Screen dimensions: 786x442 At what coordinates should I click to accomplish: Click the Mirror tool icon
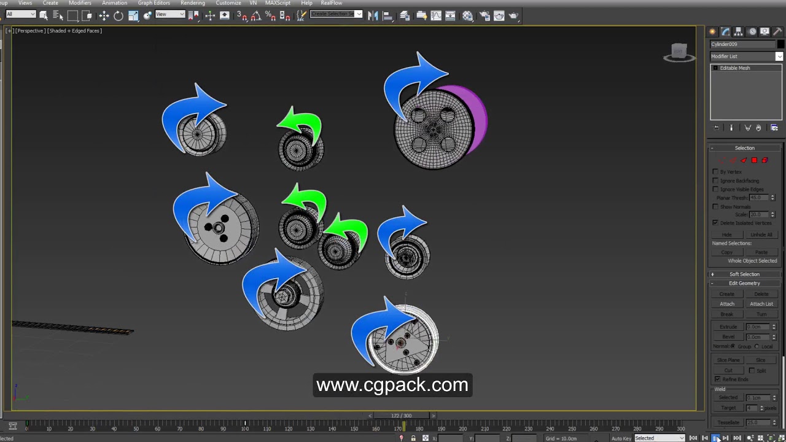tap(373, 15)
